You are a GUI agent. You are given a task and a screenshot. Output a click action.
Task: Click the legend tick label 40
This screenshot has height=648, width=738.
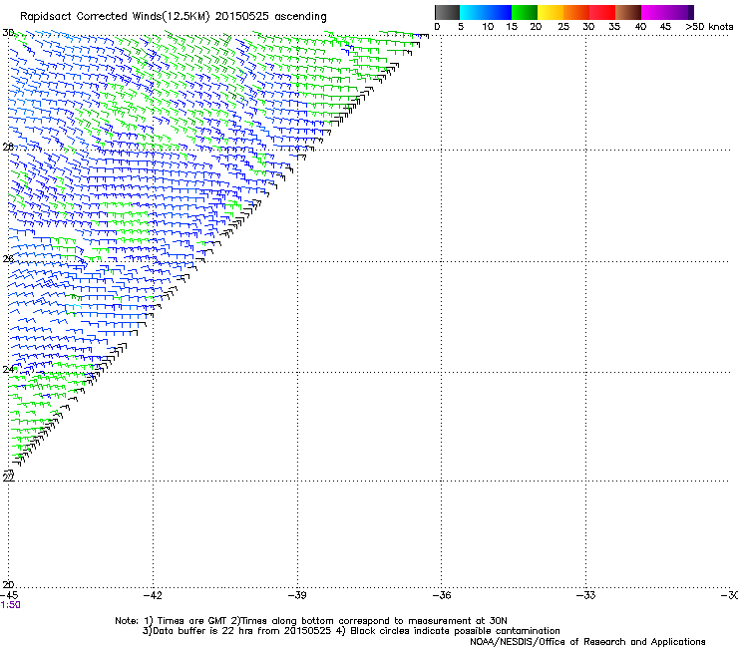pyautogui.click(x=640, y=27)
